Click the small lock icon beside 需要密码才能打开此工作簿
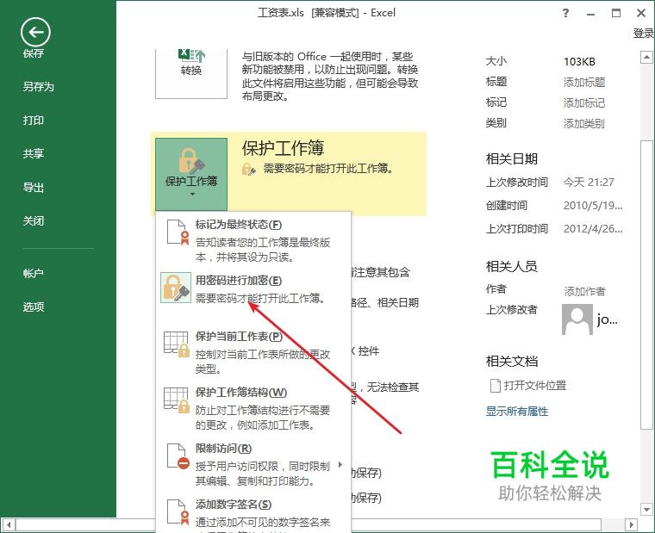 point(249,169)
